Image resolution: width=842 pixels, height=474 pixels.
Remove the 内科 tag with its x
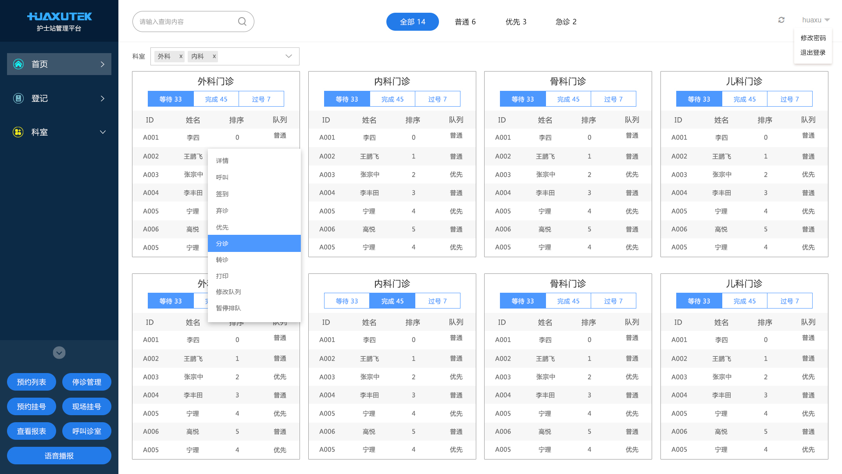click(x=214, y=56)
